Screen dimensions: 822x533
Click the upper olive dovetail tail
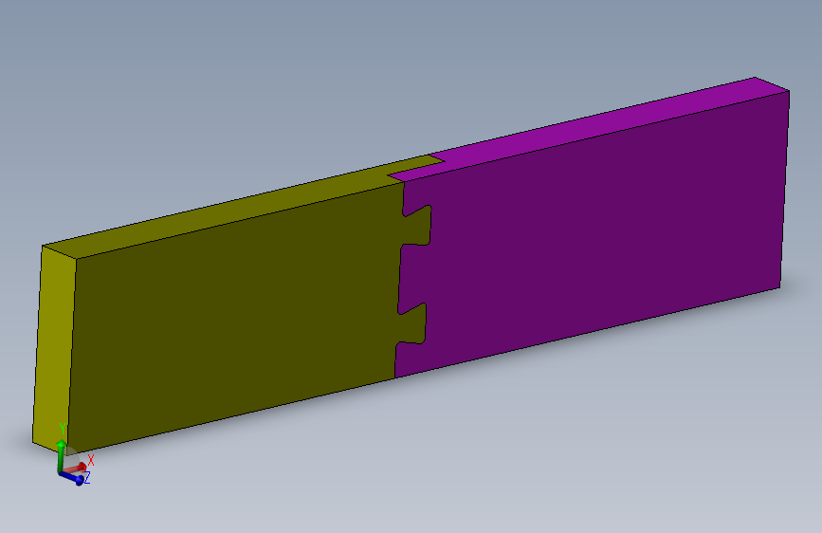point(417,226)
